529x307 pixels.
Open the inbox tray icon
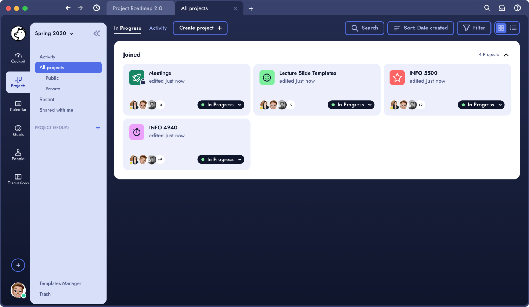tap(502, 8)
